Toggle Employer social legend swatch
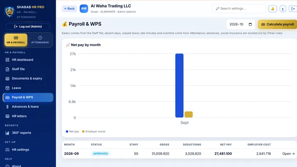This screenshot has height=167, width=297. point(83,132)
